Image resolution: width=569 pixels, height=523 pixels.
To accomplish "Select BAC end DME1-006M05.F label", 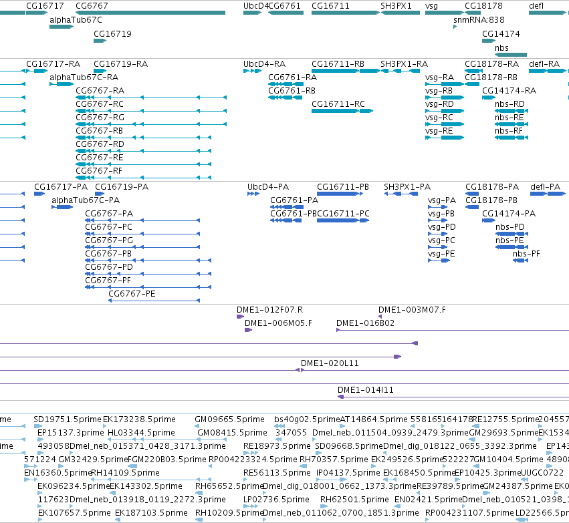I will click(278, 323).
